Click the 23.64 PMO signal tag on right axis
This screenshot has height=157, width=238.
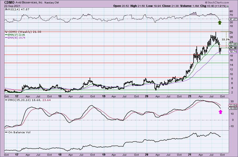tap(233, 105)
